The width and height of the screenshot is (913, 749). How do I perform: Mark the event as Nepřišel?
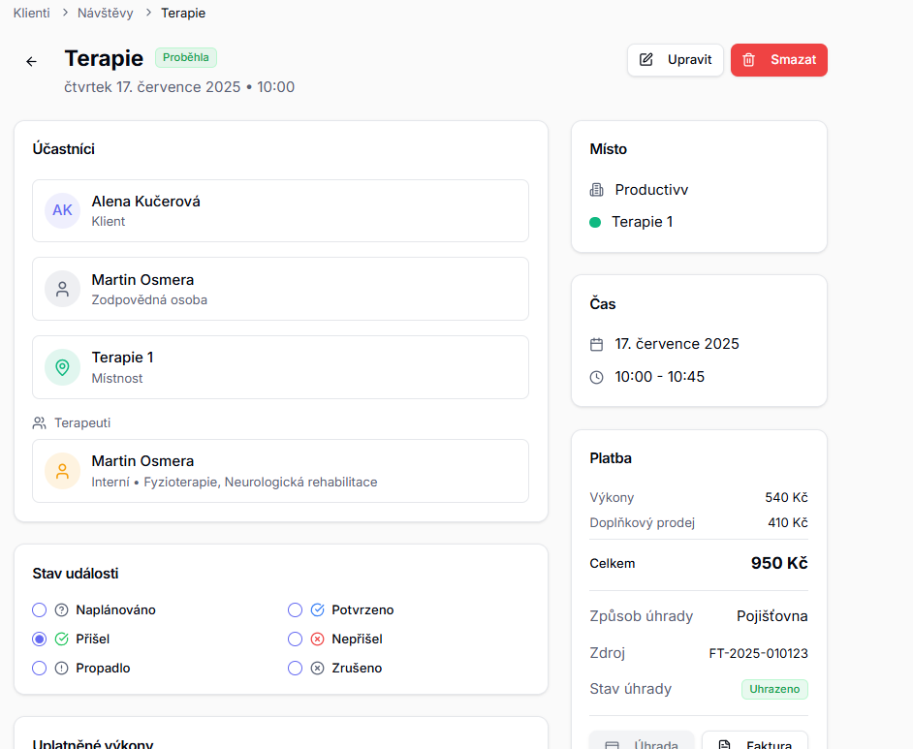[296, 640]
